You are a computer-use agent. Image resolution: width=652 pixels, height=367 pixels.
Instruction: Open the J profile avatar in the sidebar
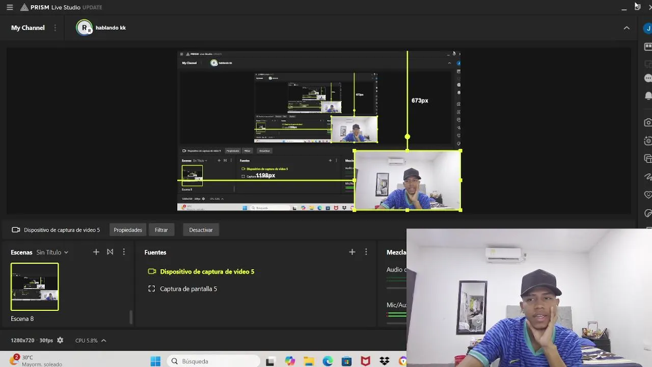click(648, 29)
